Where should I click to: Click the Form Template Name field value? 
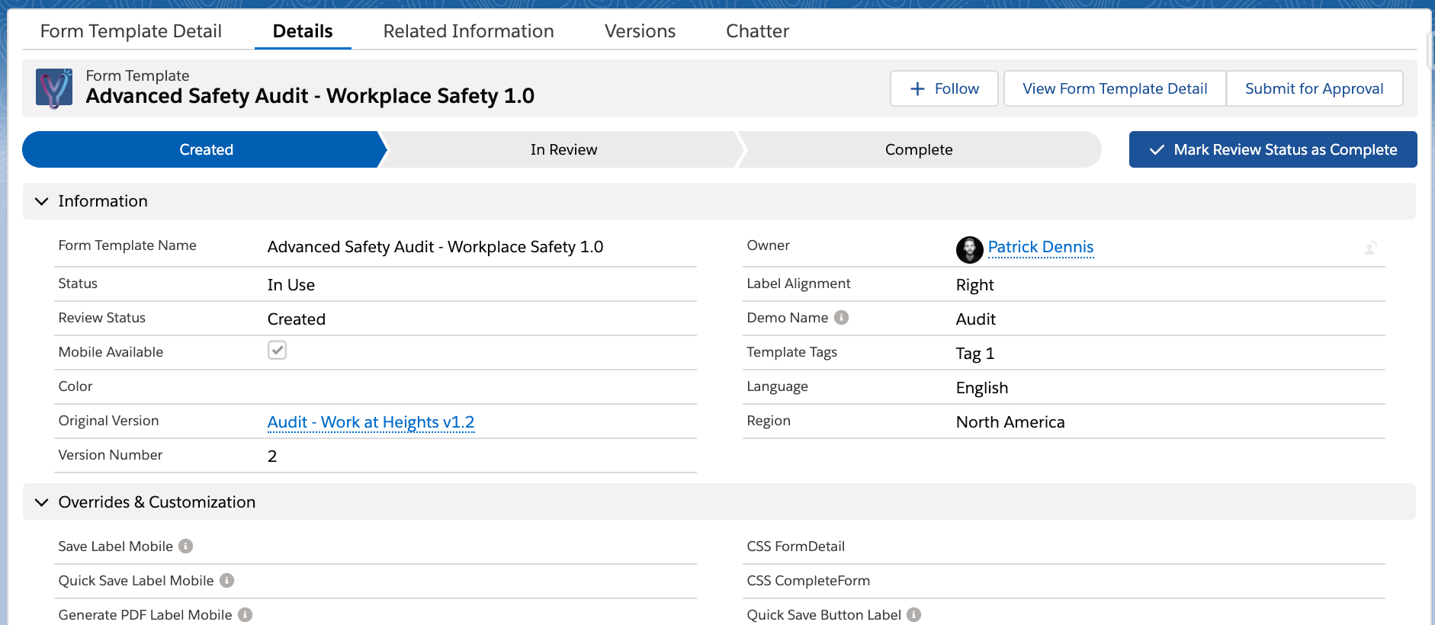(x=435, y=247)
